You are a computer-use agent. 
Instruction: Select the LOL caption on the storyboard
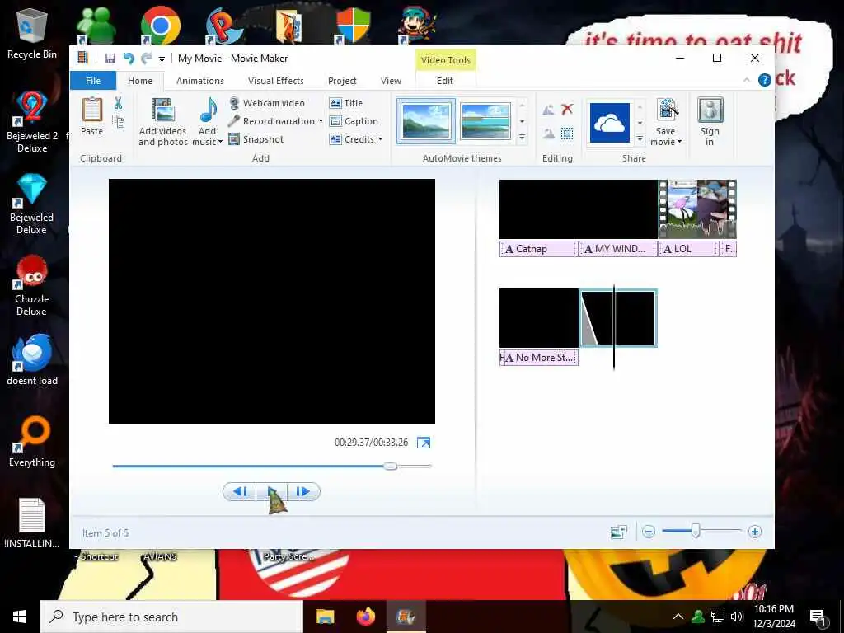[x=688, y=249]
